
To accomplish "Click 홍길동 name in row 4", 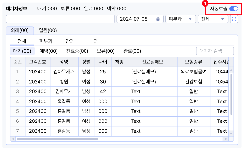I will 64,102.
